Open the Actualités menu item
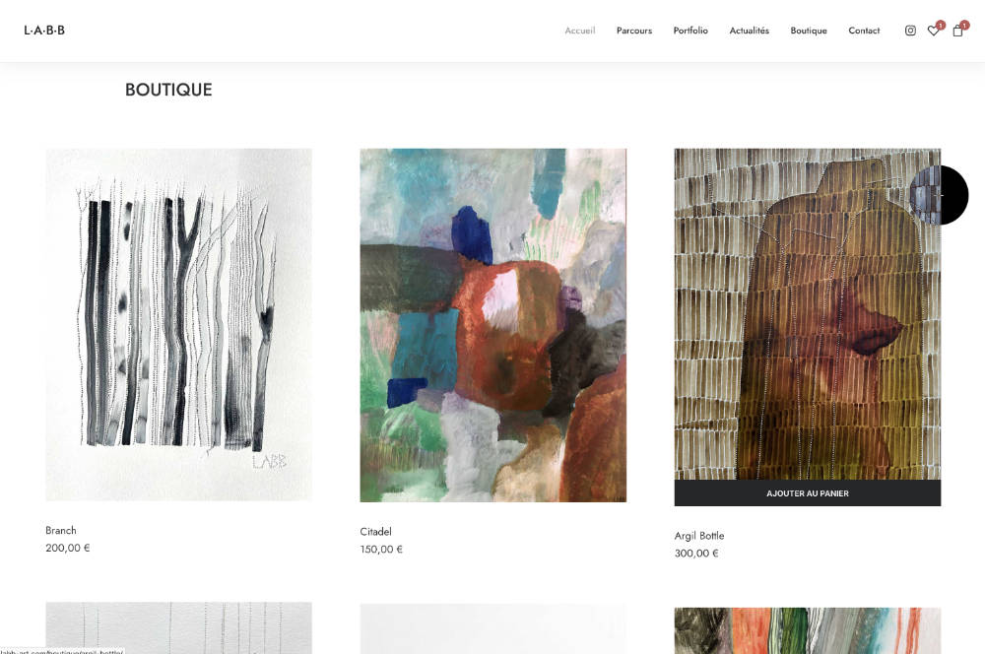The height and width of the screenshot is (654, 985). [749, 31]
